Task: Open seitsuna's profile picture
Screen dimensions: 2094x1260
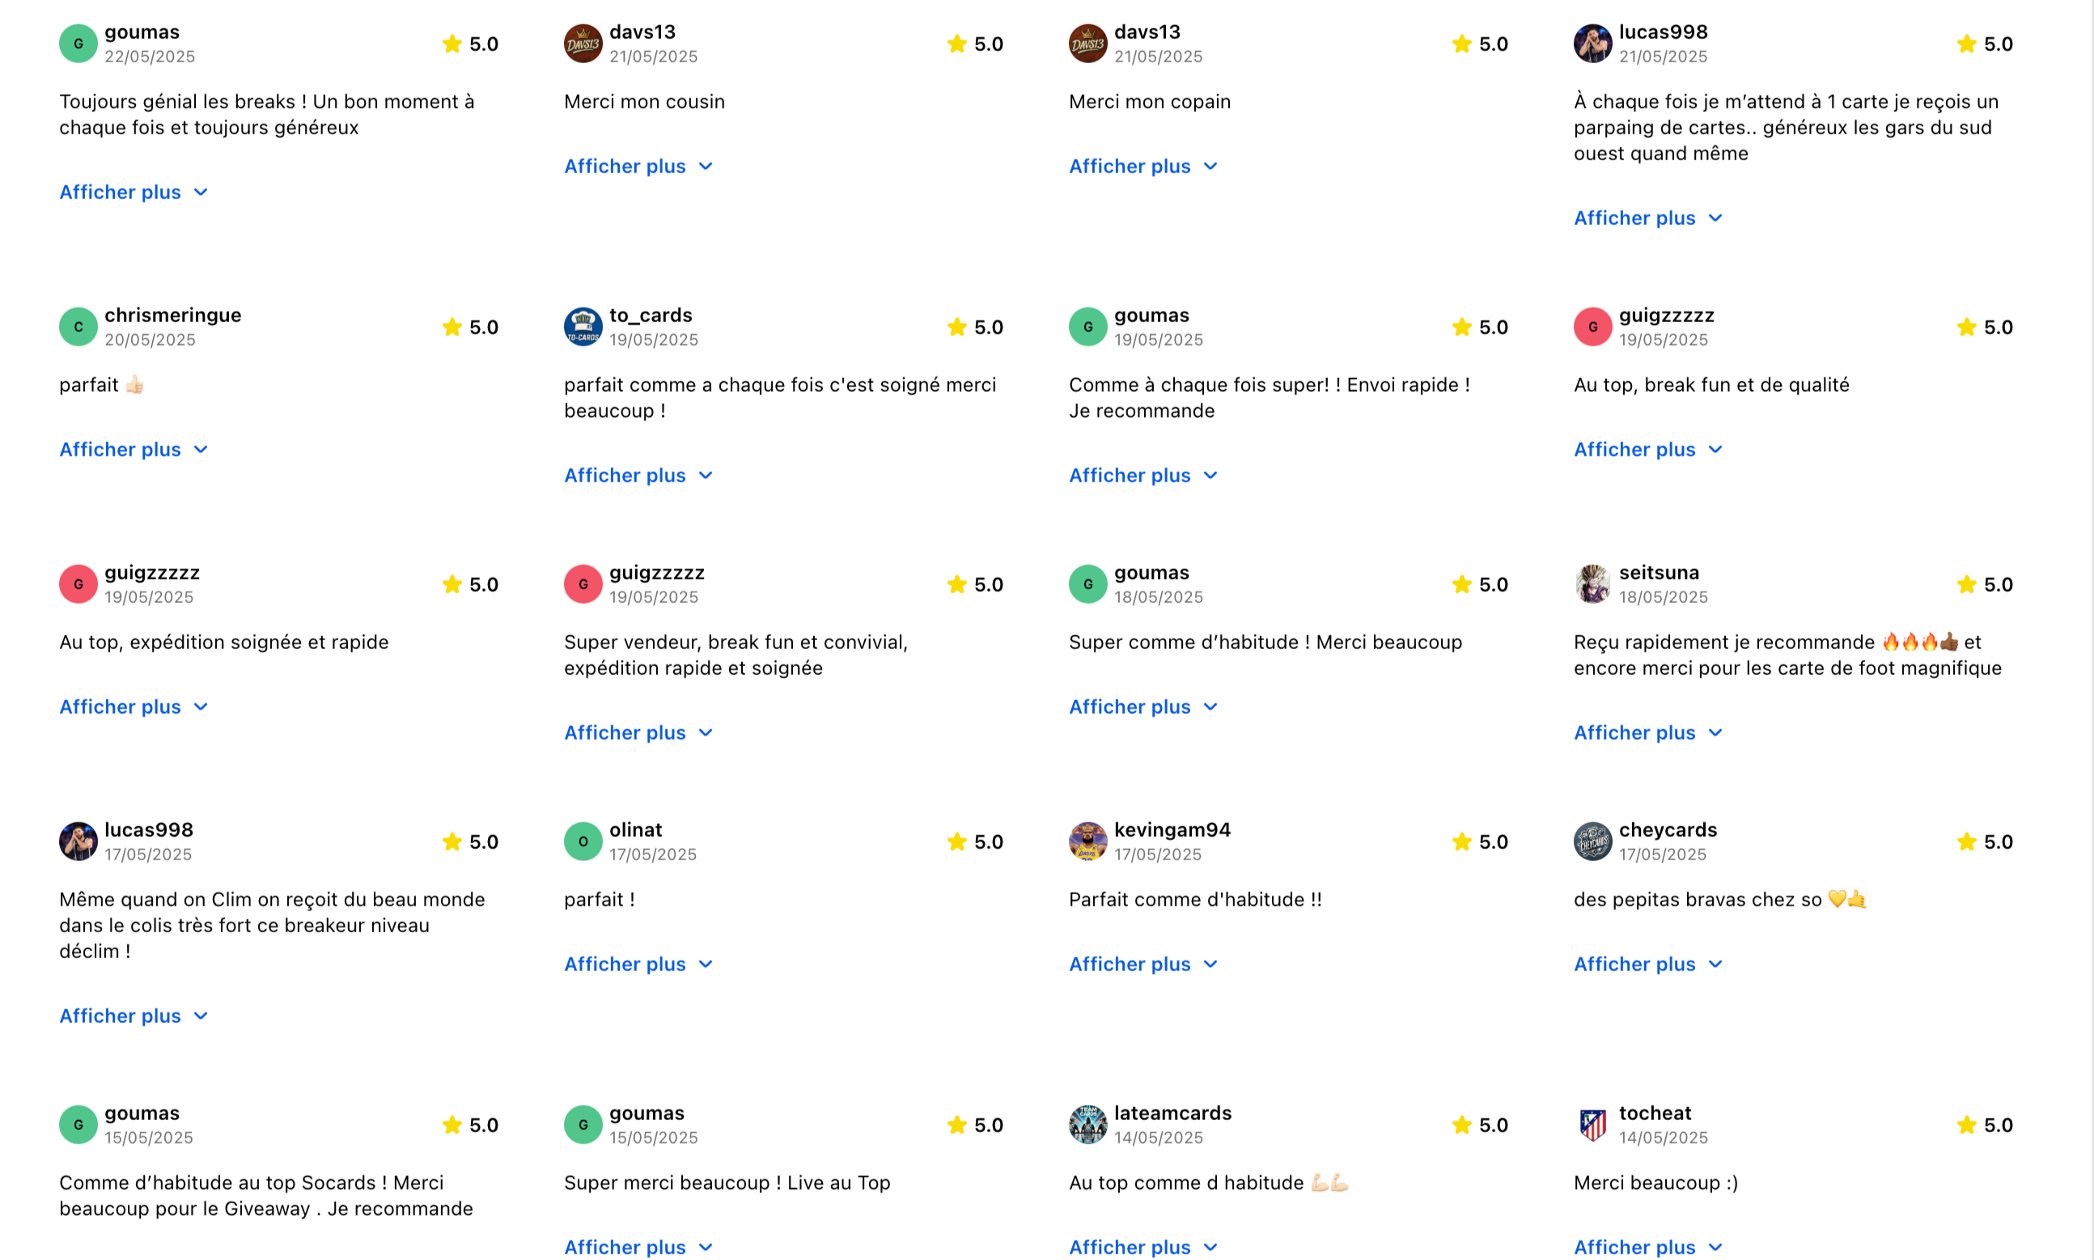Action: tap(1592, 584)
